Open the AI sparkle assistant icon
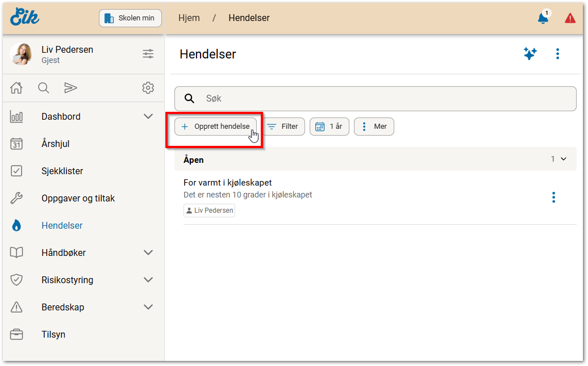 [x=529, y=54]
